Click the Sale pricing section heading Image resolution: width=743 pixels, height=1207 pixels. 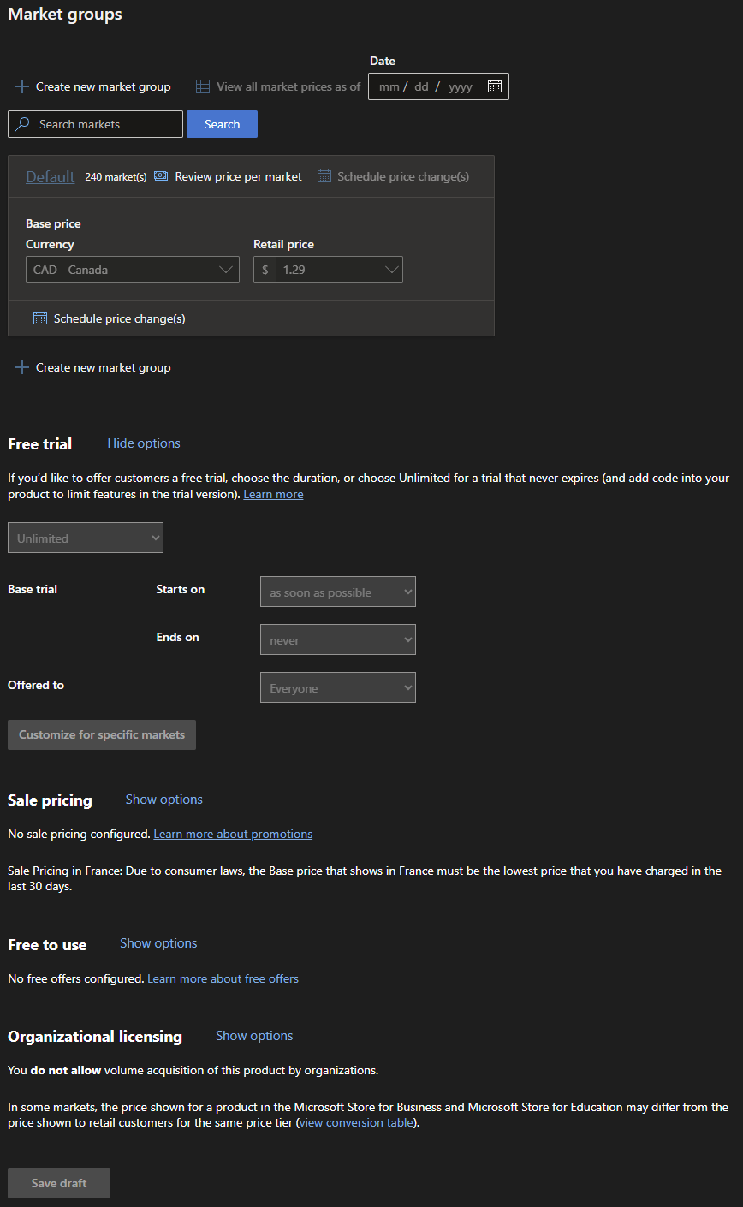pyautogui.click(x=50, y=800)
